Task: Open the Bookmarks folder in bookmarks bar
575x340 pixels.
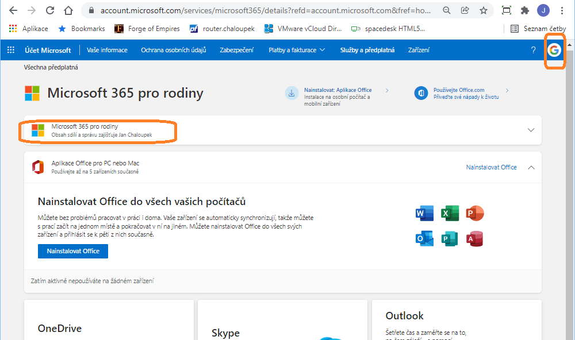Action: click(82, 29)
